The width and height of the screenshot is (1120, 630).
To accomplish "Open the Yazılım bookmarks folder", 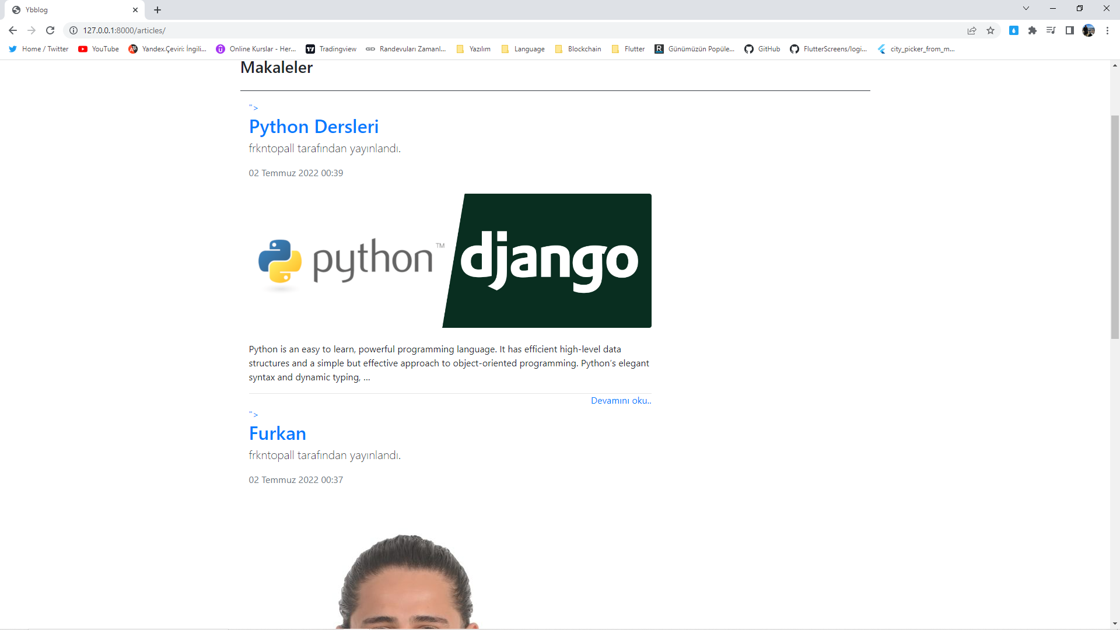I will click(x=473, y=49).
